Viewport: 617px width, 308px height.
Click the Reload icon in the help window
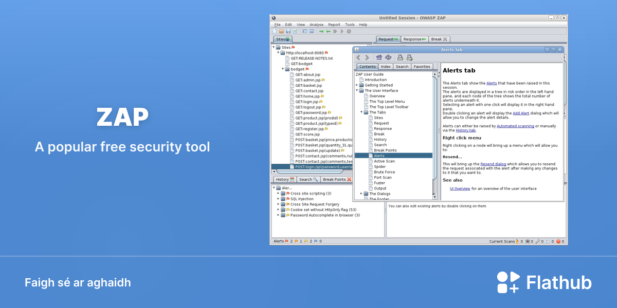coord(388,57)
